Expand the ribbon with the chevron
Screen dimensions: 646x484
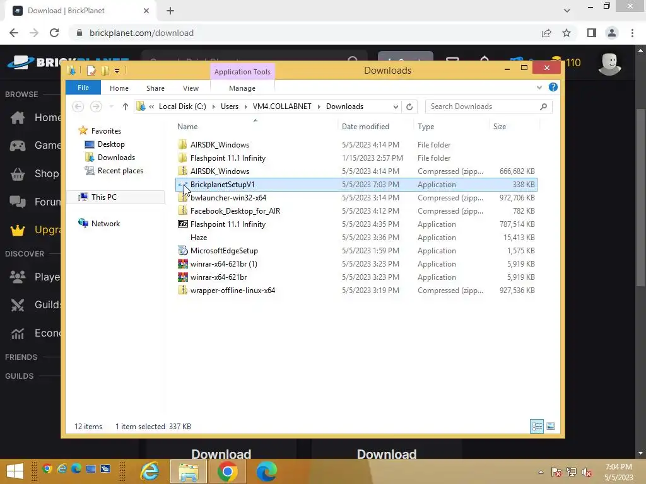tap(539, 87)
